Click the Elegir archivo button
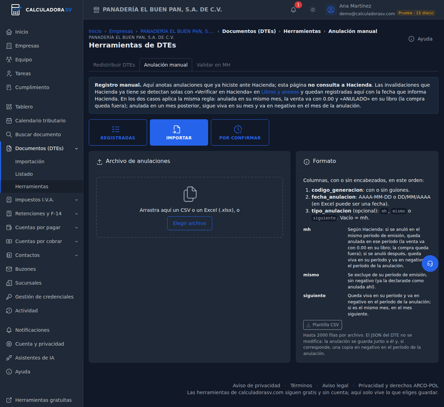 [190, 223]
